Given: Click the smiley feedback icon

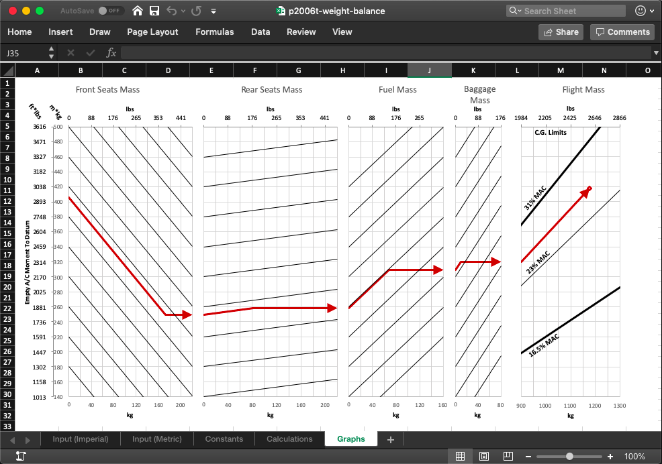Looking at the screenshot, I should tap(640, 11).
